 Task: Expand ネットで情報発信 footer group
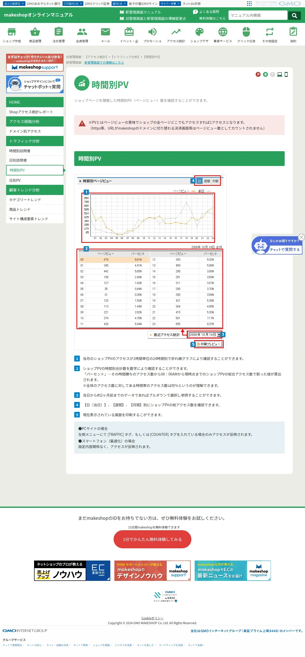13,645
